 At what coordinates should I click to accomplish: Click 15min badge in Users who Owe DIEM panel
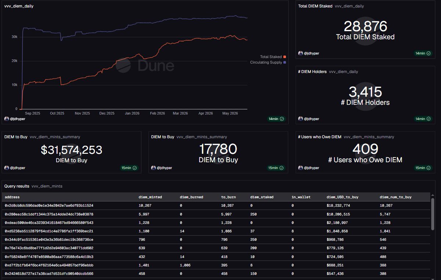point(423,168)
